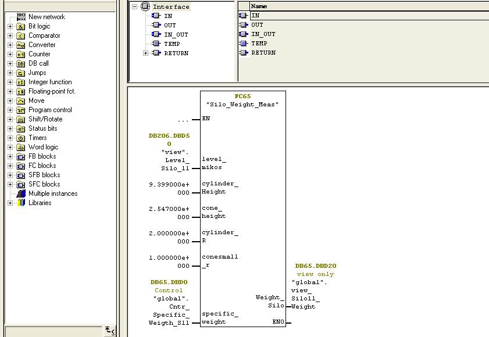Select the New network icon
This screenshot has height=337, width=489.
pyautogui.click(x=20, y=17)
